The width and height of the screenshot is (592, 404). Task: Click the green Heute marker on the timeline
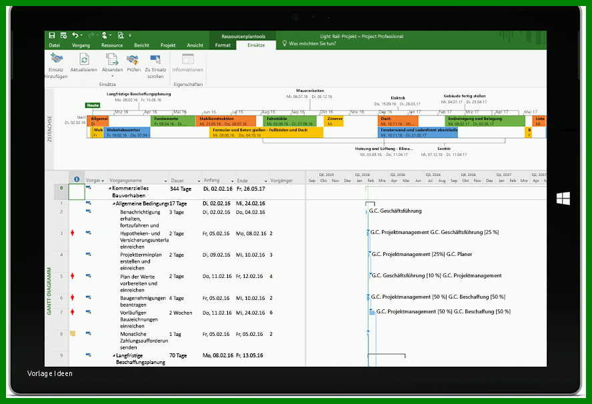[93, 105]
